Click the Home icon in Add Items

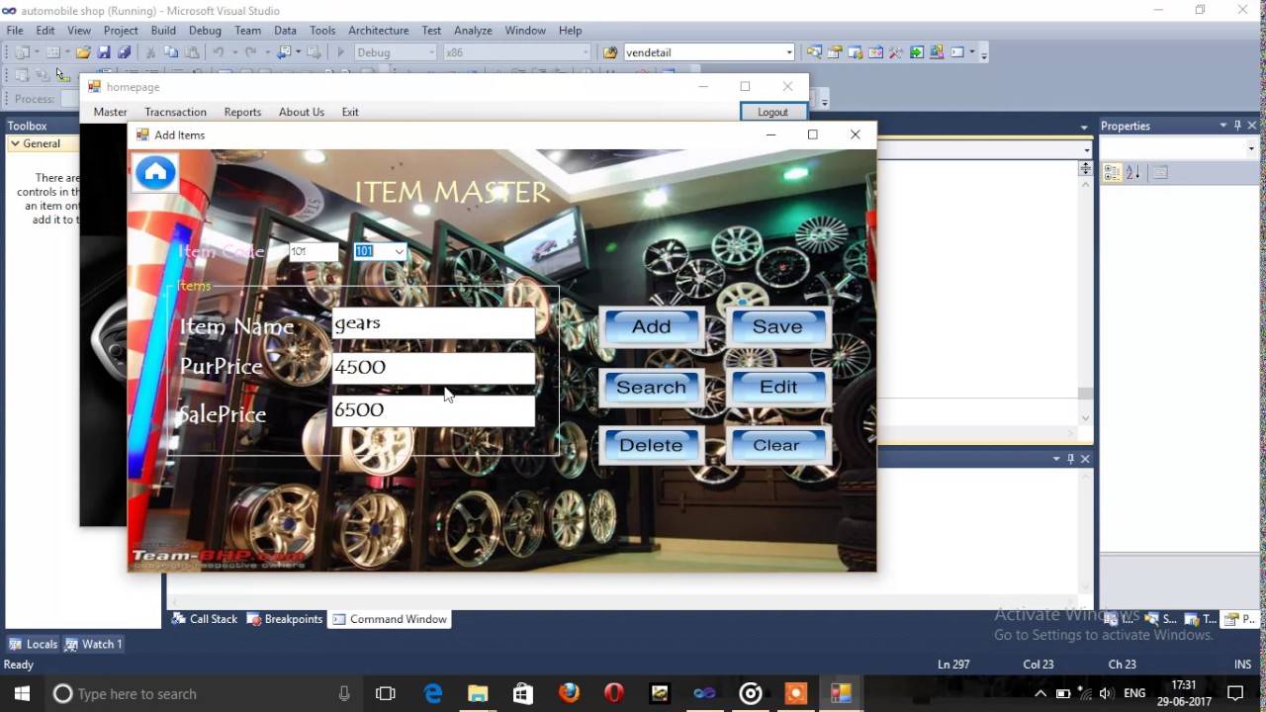(155, 173)
